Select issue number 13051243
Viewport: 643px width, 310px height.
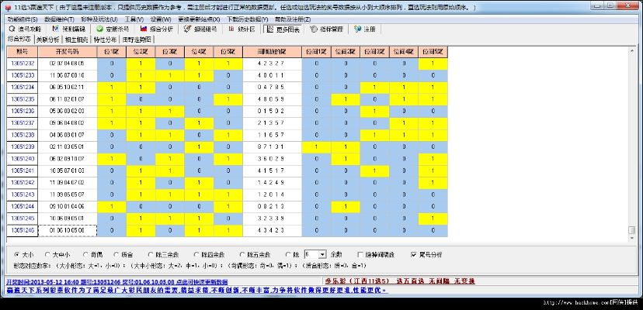[23, 195]
